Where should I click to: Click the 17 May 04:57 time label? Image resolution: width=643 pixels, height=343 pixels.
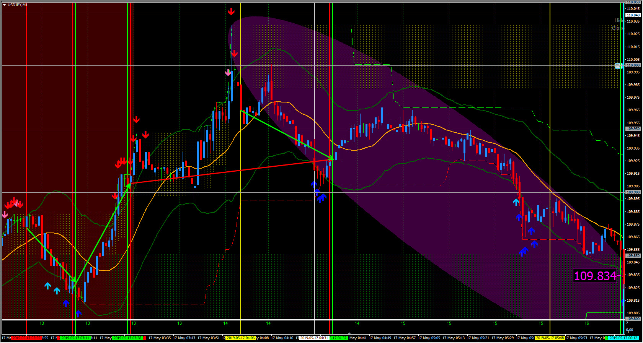[x=405, y=338]
